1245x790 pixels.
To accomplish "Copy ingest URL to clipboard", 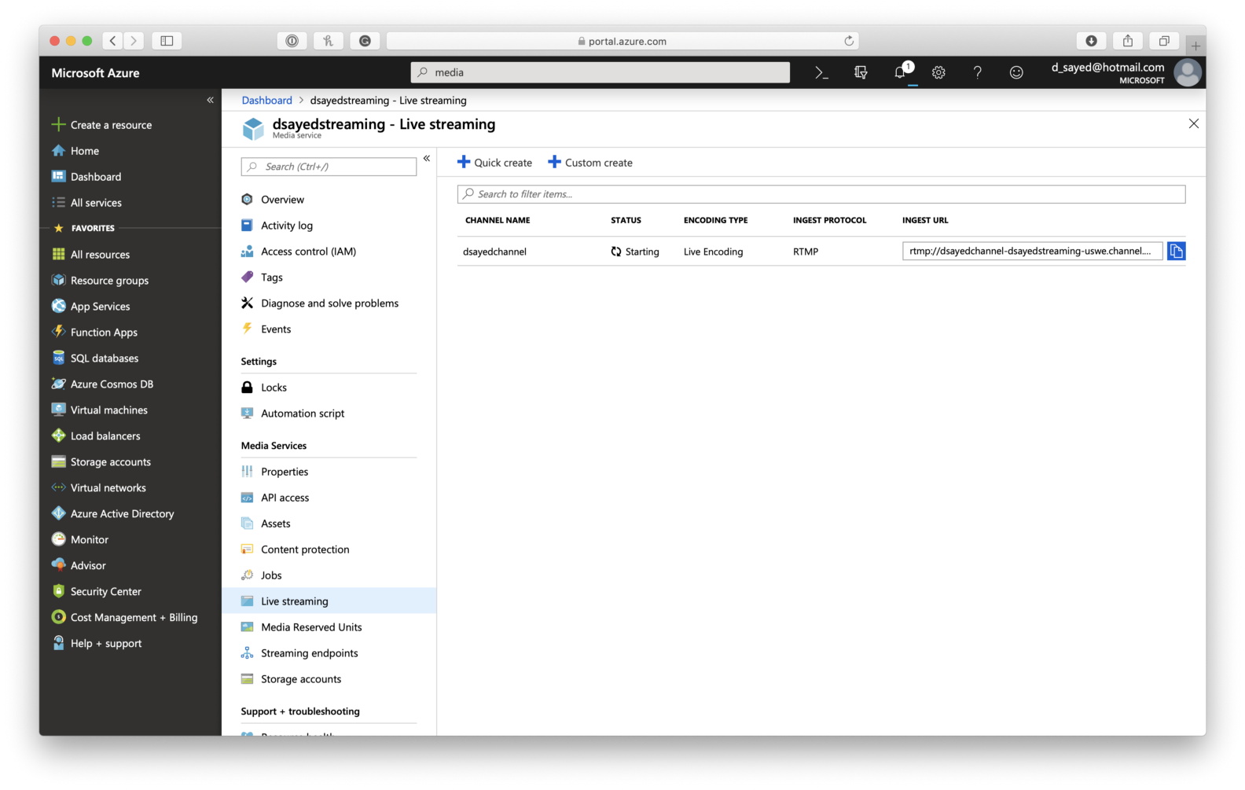I will click(1176, 251).
